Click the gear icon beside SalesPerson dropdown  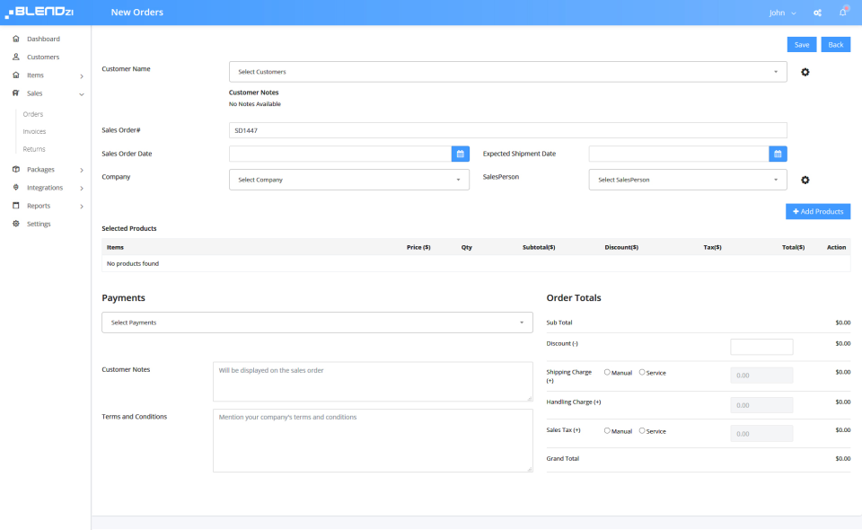click(805, 180)
